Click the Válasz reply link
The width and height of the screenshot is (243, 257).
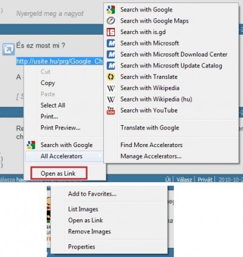pyautogui.click(x=184, y=180)
